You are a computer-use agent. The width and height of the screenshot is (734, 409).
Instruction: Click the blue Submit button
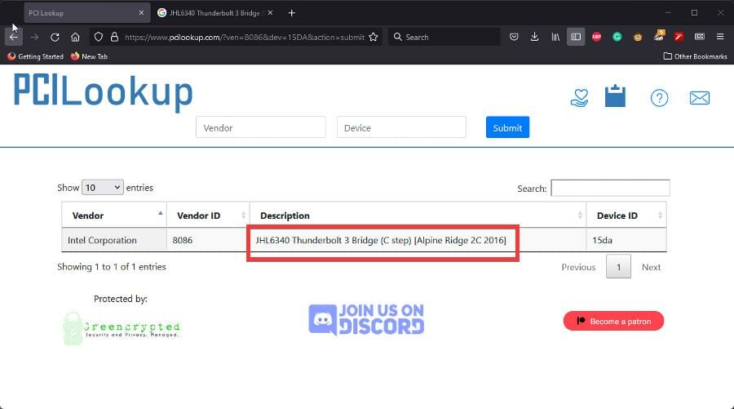click(x=507, y=127)
